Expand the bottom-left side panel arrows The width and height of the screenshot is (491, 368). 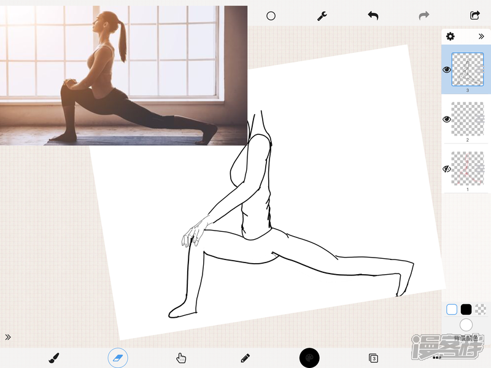pyautogui.click(x=8, y=337)
